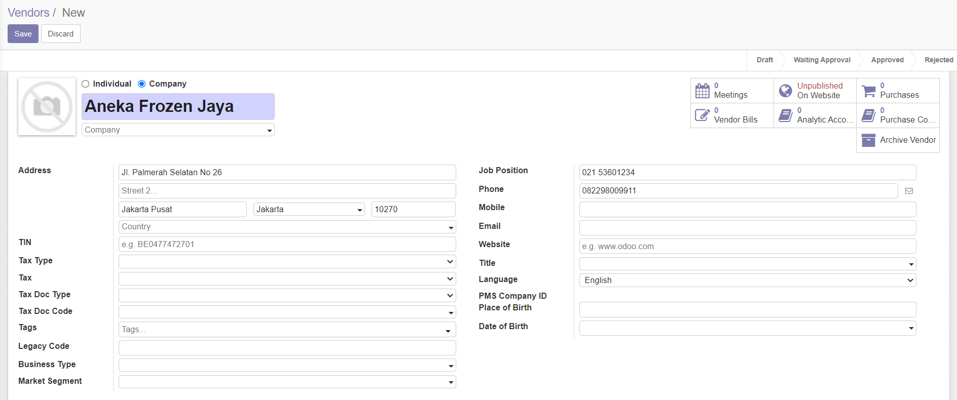Open the Vendor Bills stat button
The image size is (957, 400).
click(x=732, y=115)
